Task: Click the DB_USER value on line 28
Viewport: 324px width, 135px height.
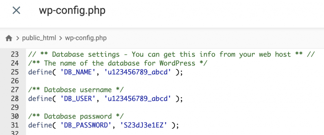Action: [138, 99]
